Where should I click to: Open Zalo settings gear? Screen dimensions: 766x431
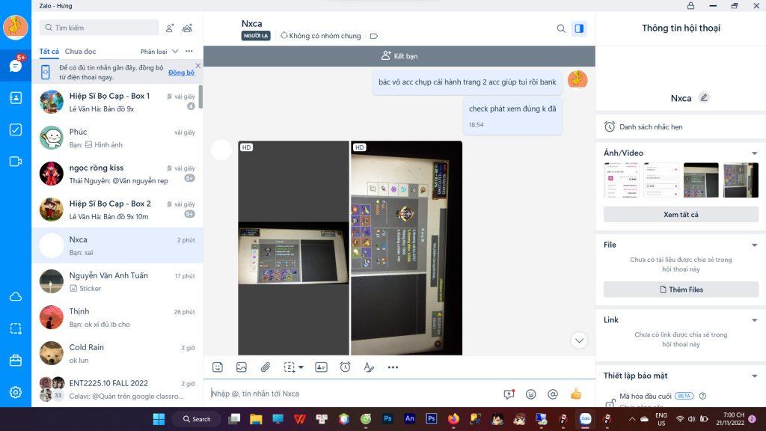[x=15, y=392]
